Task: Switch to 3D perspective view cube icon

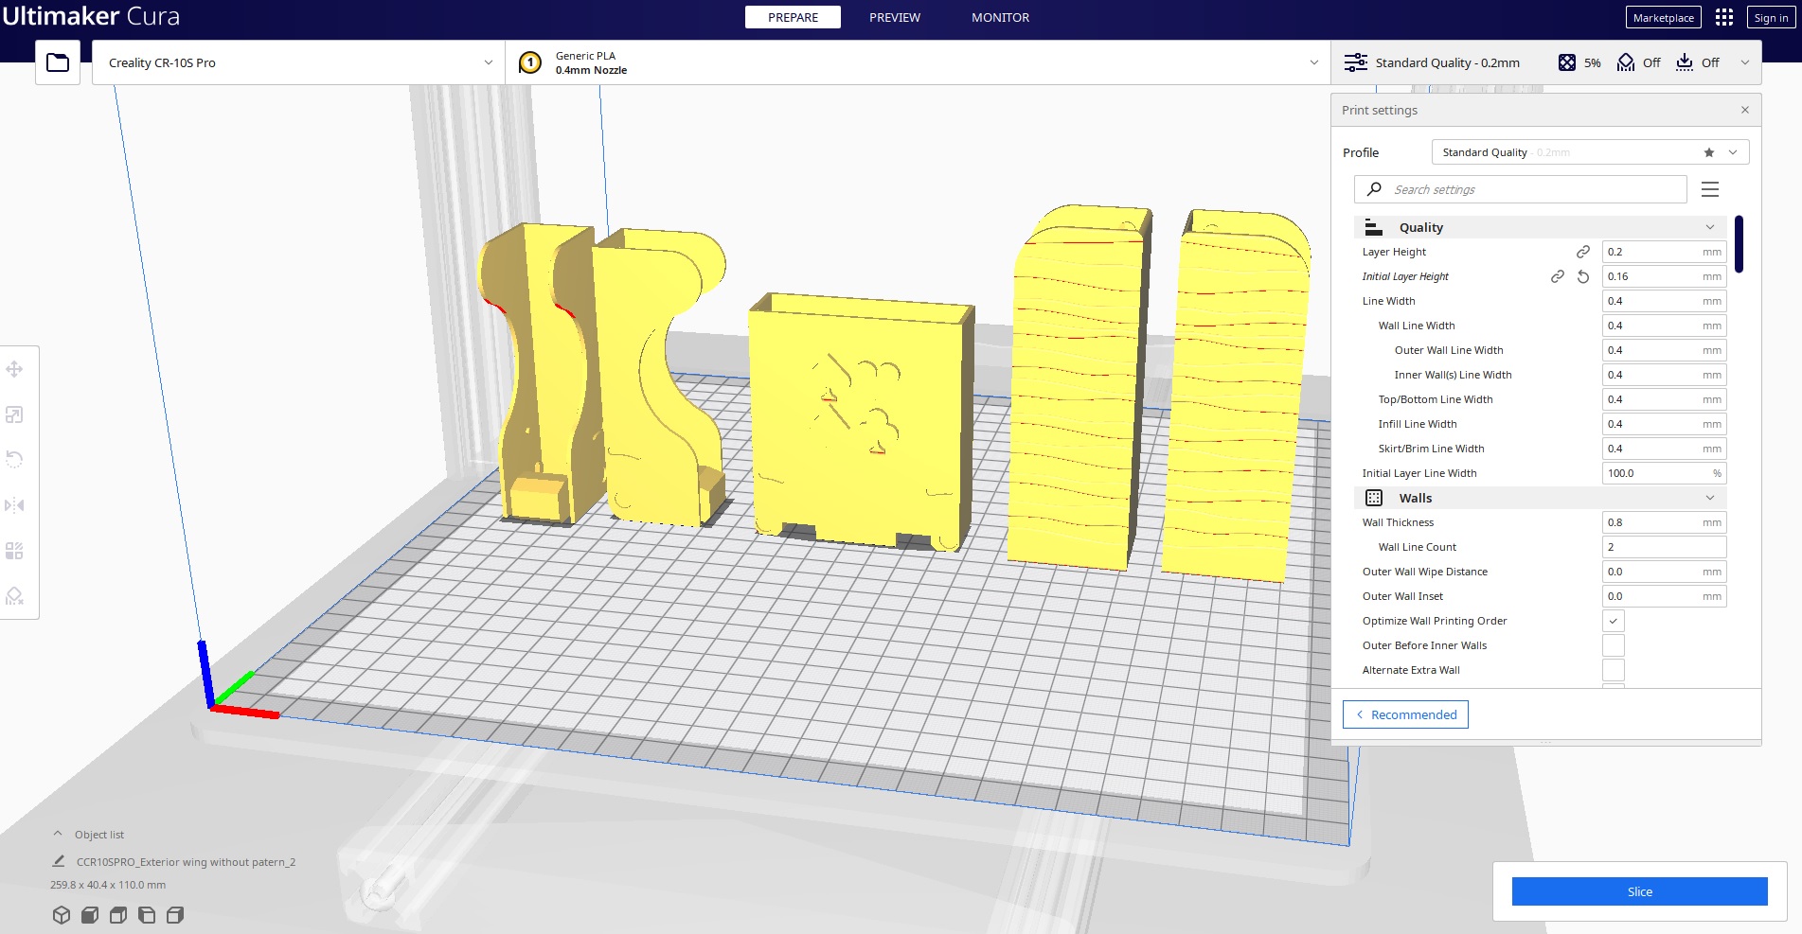Action: 62,915
